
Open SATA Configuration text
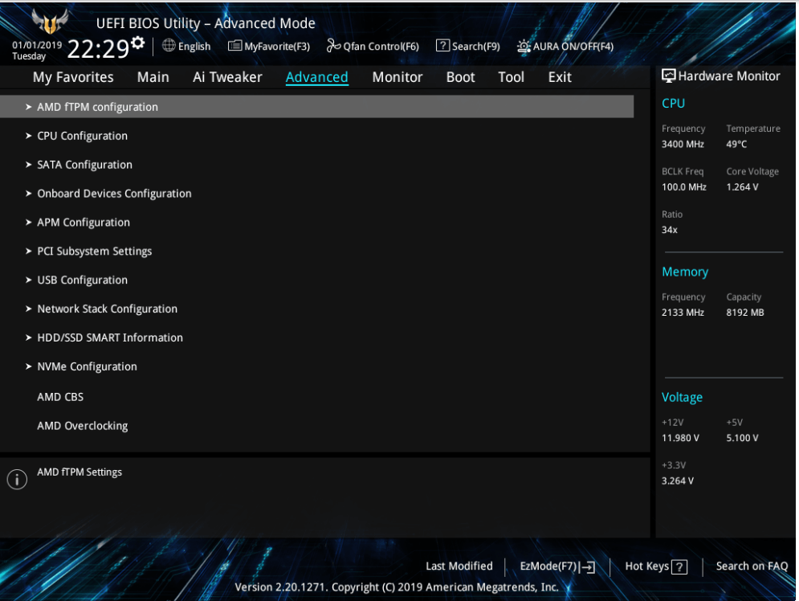click(x=84, y=166)
